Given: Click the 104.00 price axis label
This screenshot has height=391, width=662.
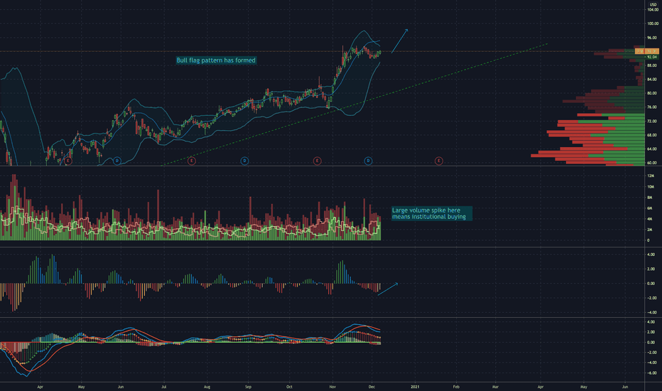Looking at the screenshot, I should (x=652, y=10).
